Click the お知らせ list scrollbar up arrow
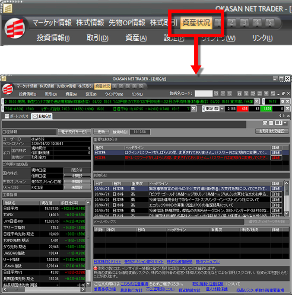 [x=286, y=183]
